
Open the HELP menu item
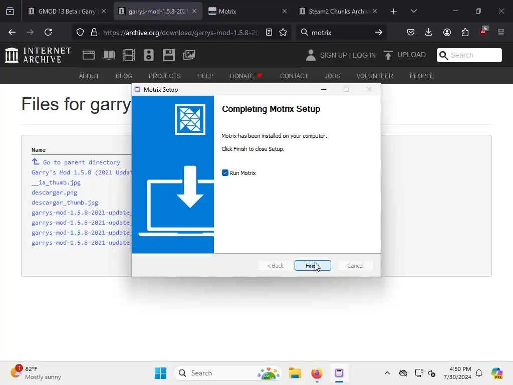pyautogui.click(x=205, y=76)
